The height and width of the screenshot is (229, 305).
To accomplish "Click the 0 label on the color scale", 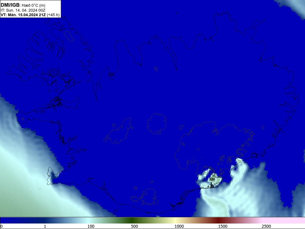I will 2,226.
